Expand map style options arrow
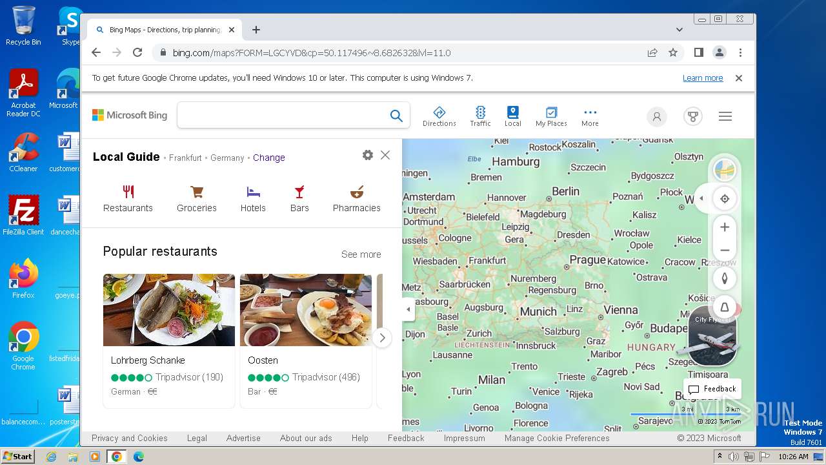Image resolution: width=826 pixels, height=465 pixels. 701,198
